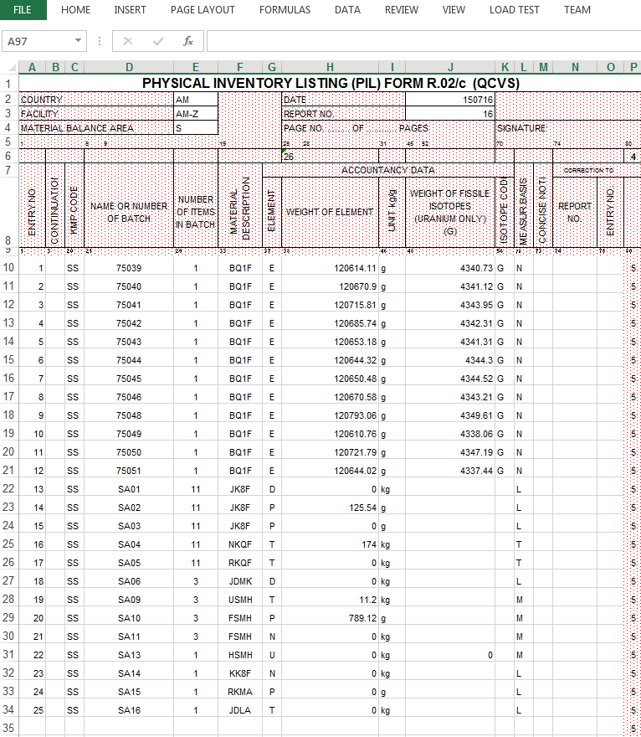Click the weight cell showing 789.12
Screen dimensions: 641x737
tap(330, 618)
